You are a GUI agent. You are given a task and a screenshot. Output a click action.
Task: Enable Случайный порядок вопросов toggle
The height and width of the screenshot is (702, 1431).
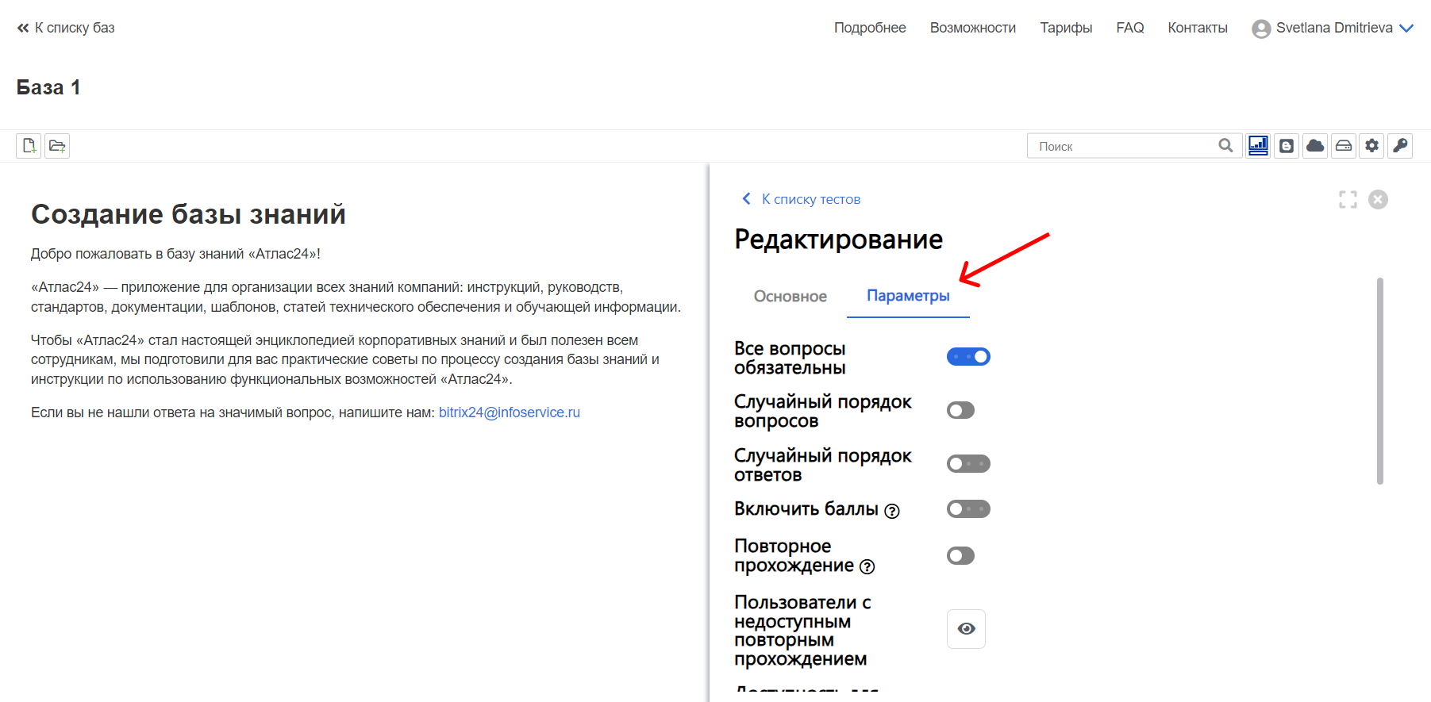click(x=960, y=410)
